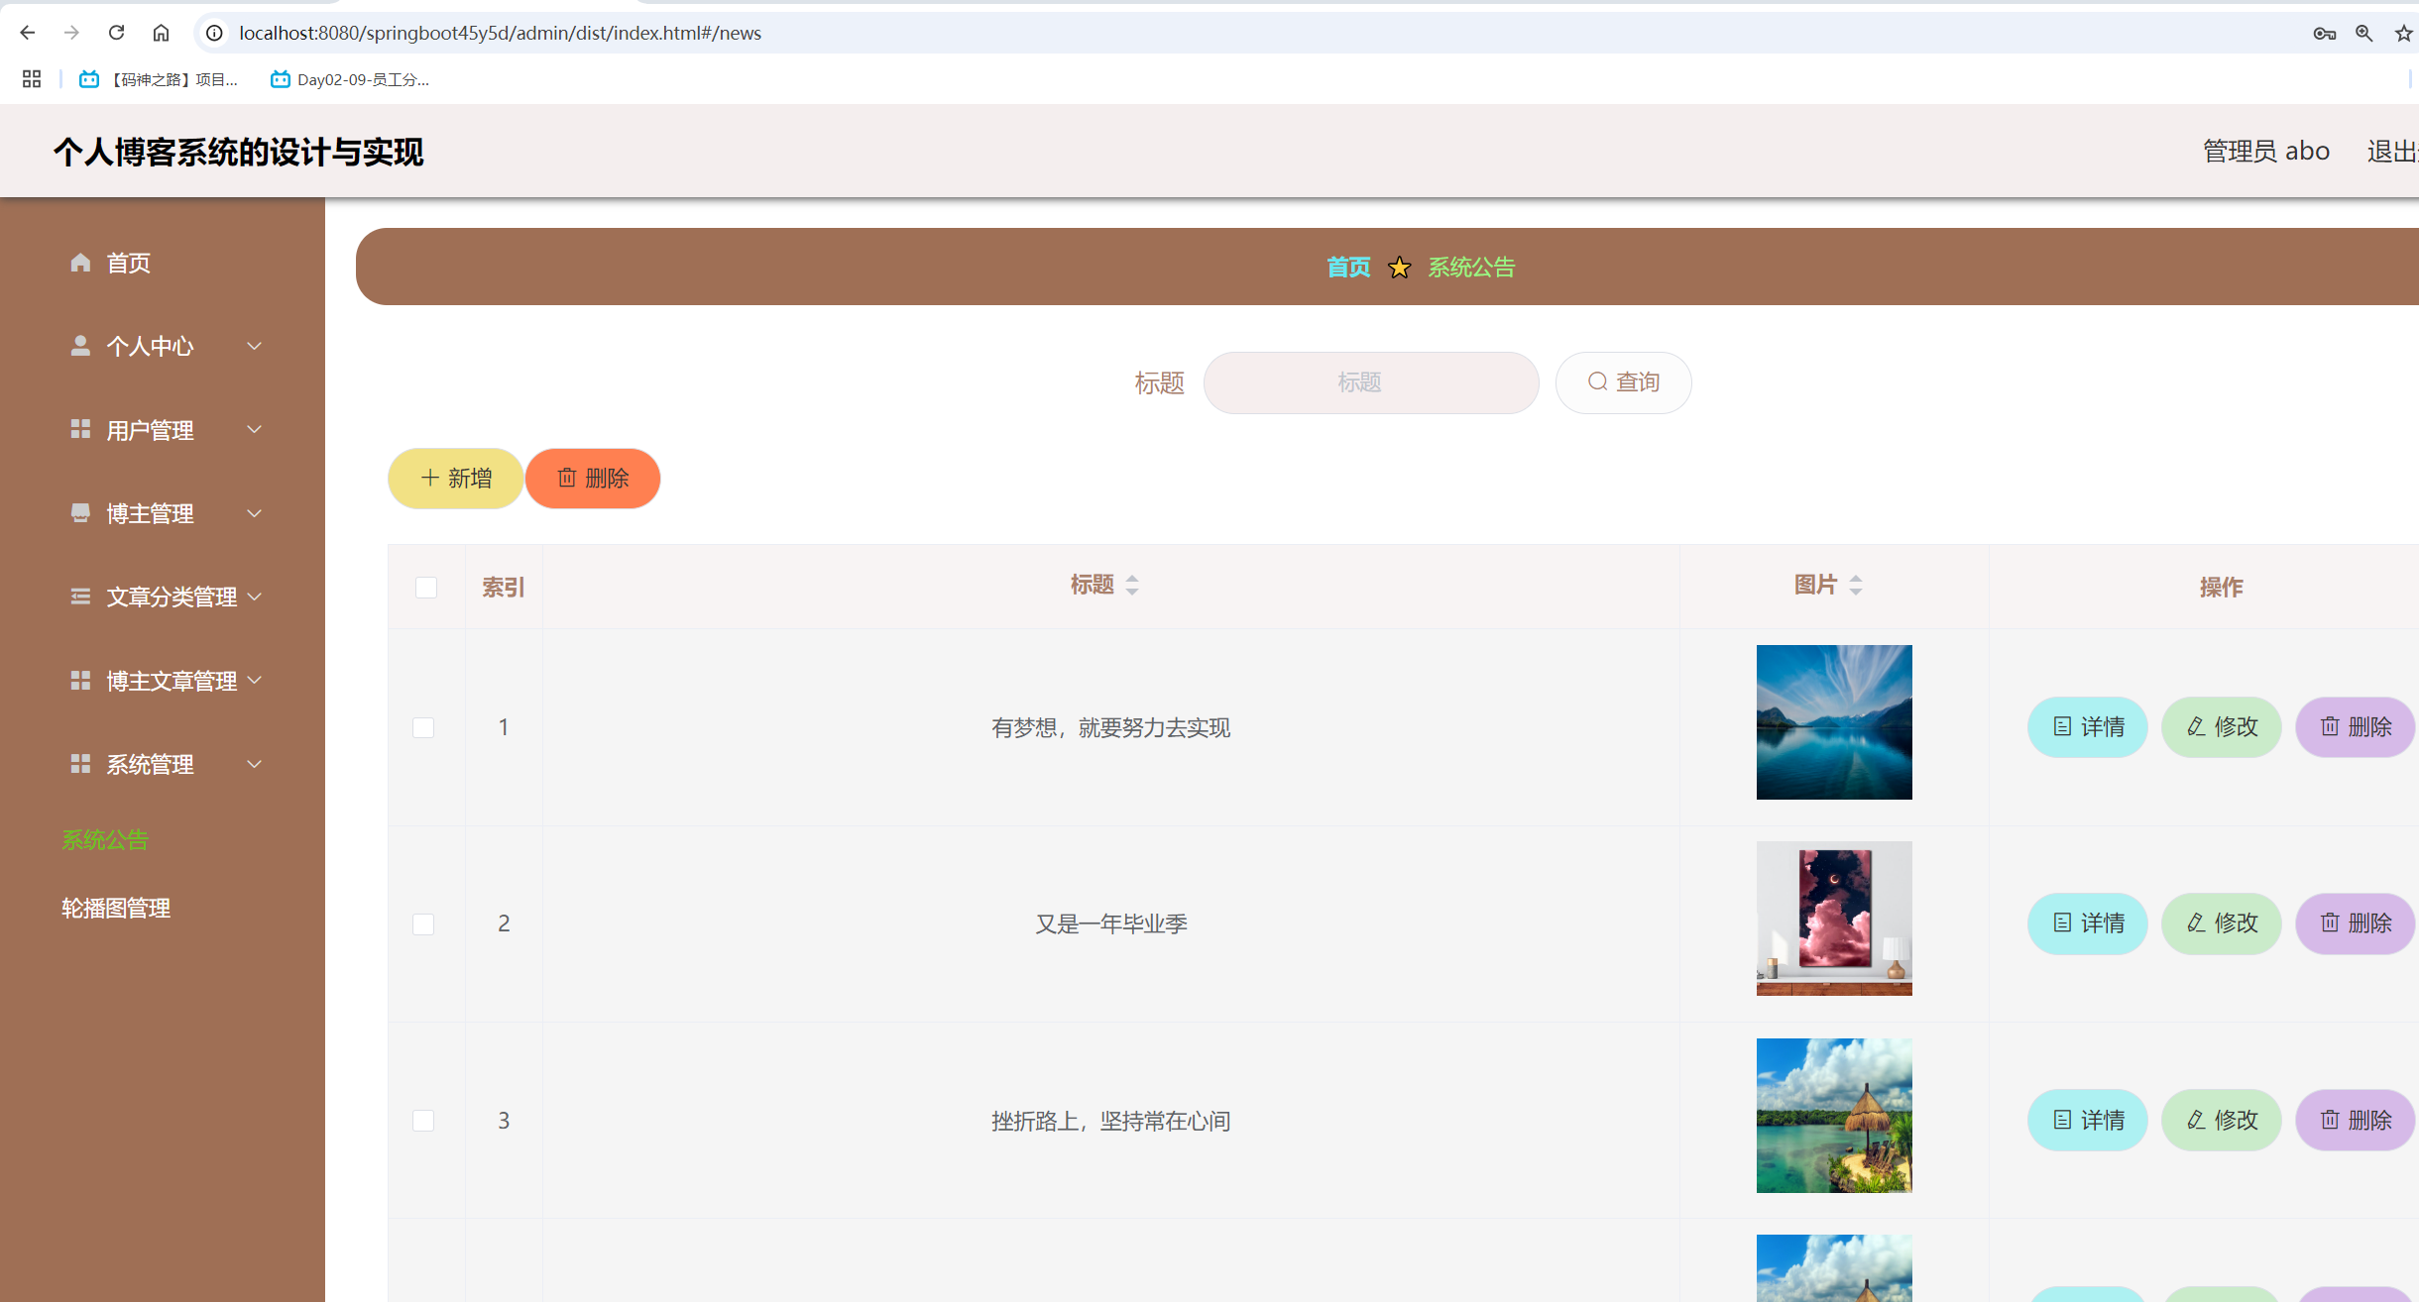Toggle the select-all checkbox in the table header
The width and height of the screenshot is (2419, 1302).
click(x=426, y=587)
